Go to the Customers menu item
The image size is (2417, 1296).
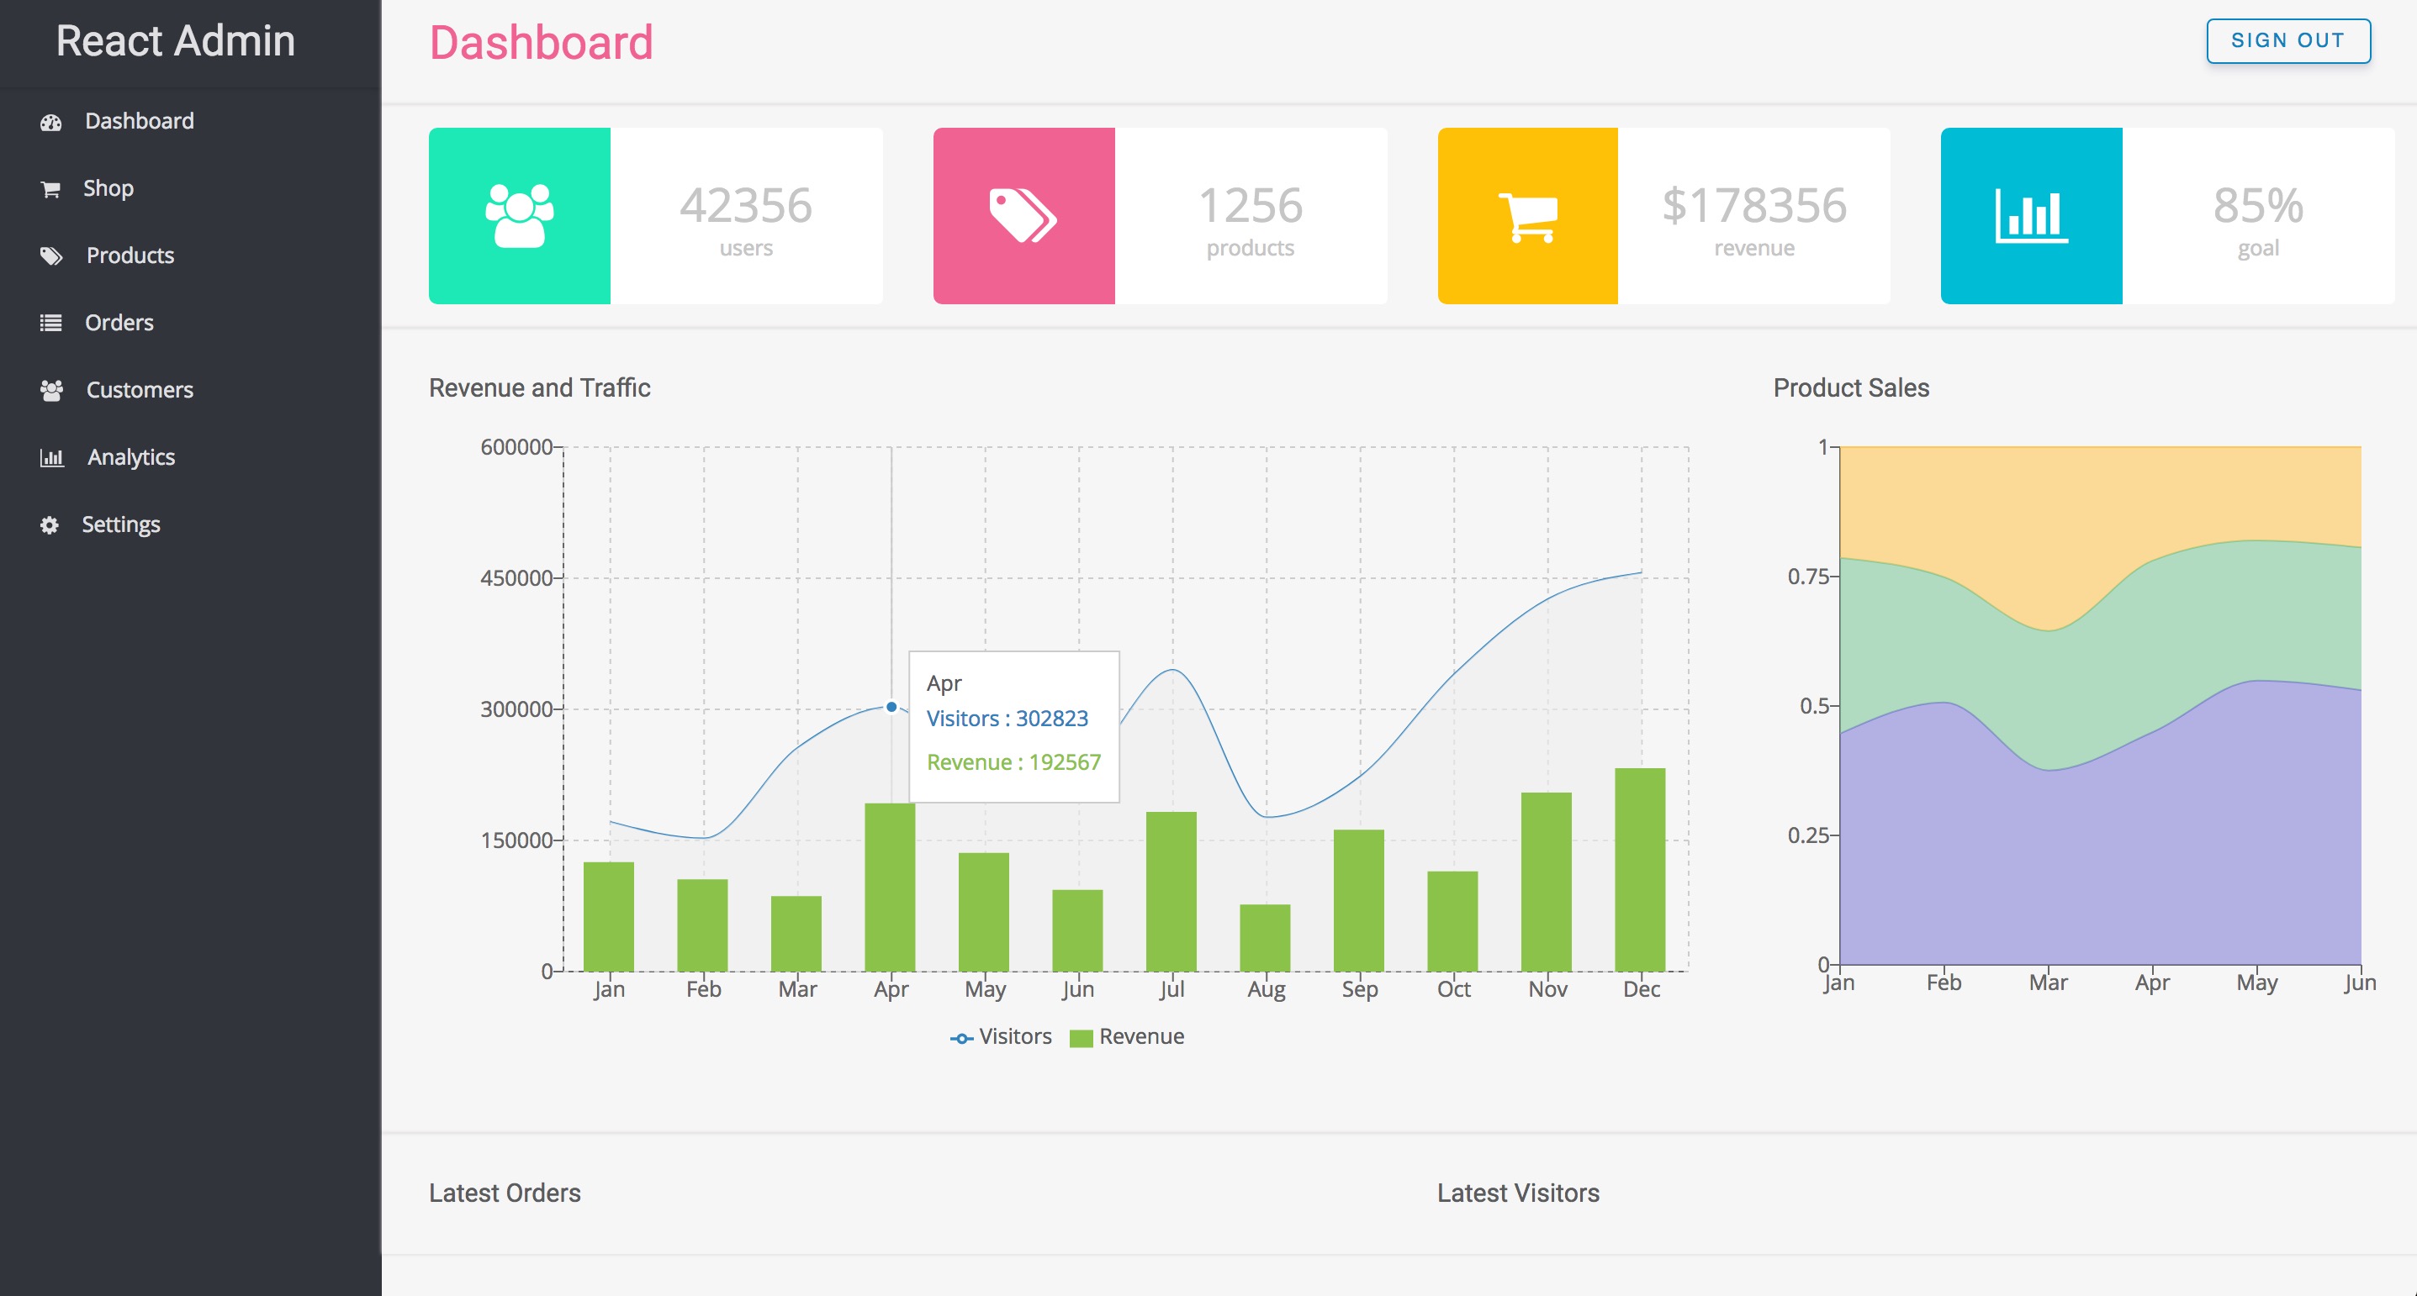pos(140,390)
